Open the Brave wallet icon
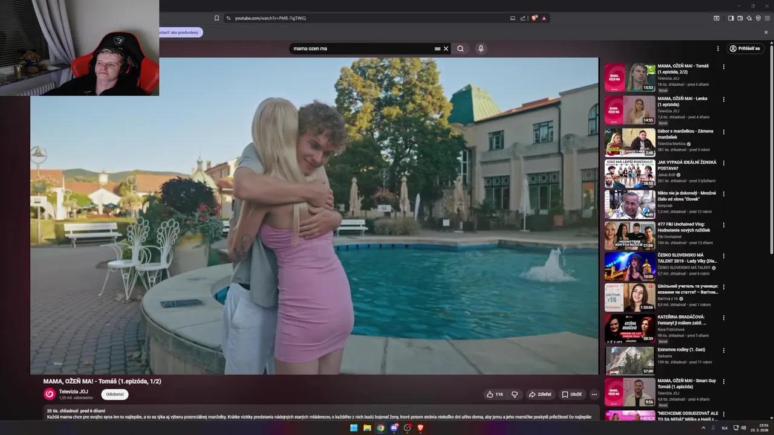The image size is (774, 435). click(x=740, y=18)
